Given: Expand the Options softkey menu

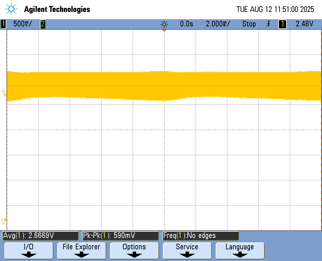Looking at the screenshot, I should (x=134, y=250).
